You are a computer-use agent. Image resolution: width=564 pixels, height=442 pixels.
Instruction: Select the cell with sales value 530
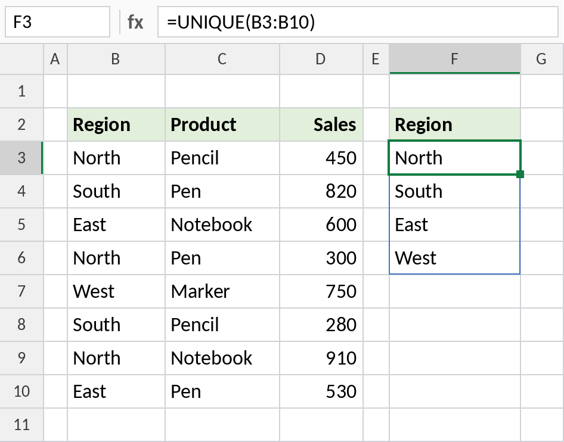[x=321, y=391]
